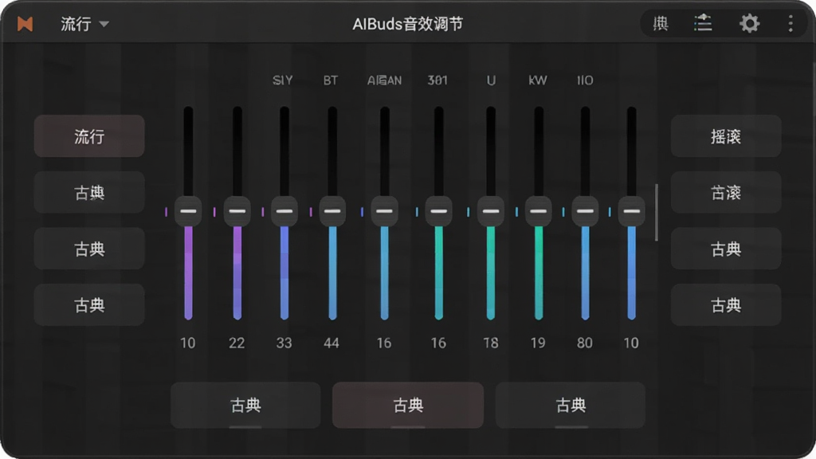Click the value 18 under the U slider
This screenshot has height=459, width=816.
(491, 343)
